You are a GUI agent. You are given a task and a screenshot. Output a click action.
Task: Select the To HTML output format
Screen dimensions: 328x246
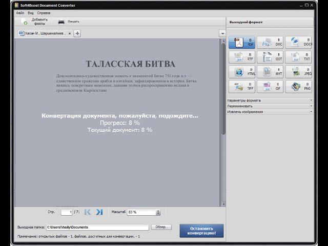[241, 72]
